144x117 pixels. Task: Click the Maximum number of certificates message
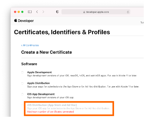pos(50,112)
